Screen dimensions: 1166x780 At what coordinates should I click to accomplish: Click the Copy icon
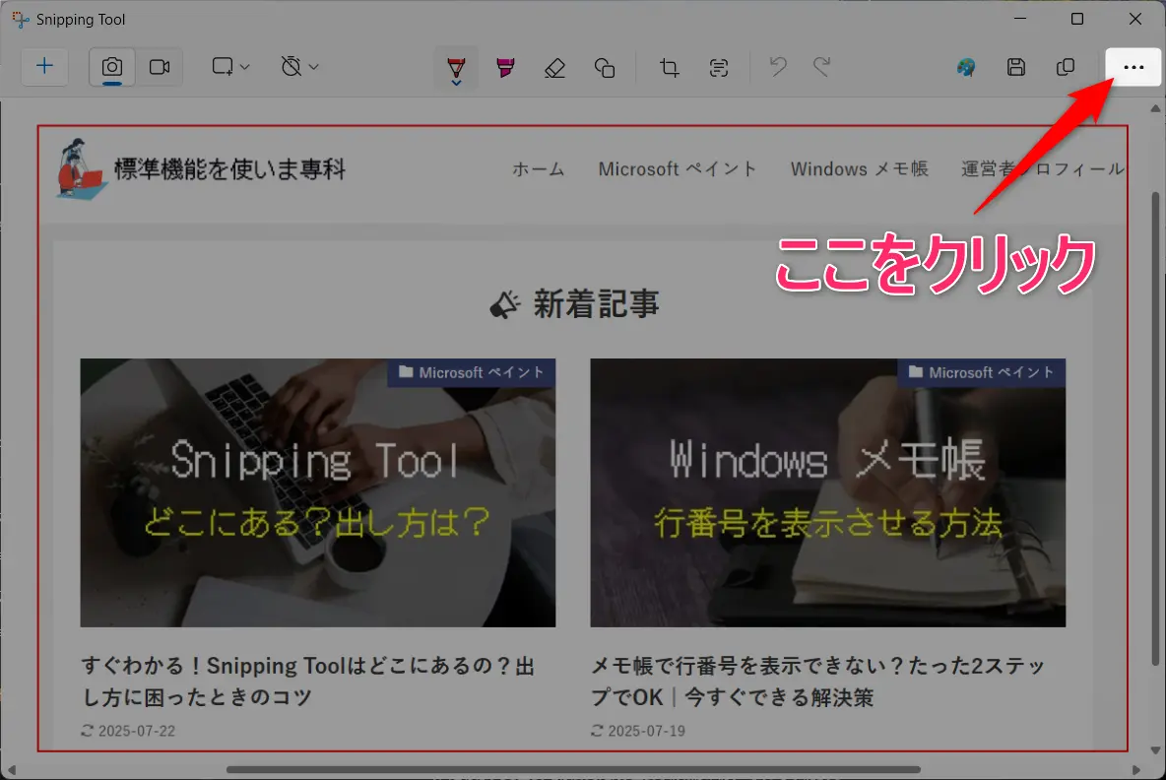pos(1066,67)
